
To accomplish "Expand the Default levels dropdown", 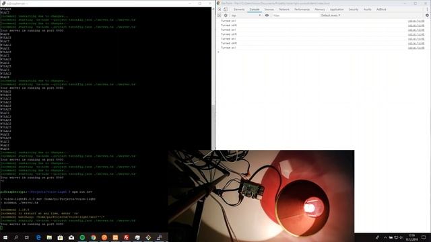I will (x=331, y=15).
